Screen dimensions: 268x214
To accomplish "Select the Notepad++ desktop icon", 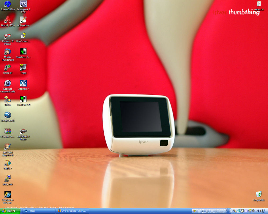I will coord(23,21).
